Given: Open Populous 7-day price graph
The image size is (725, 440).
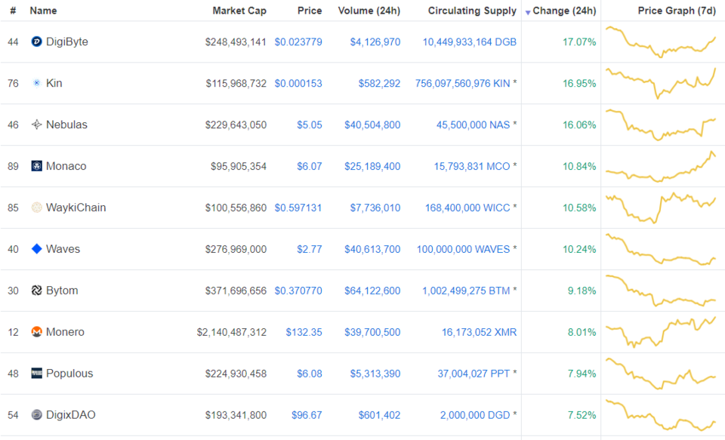Looking at the screenshot, I should pos(661,373).
